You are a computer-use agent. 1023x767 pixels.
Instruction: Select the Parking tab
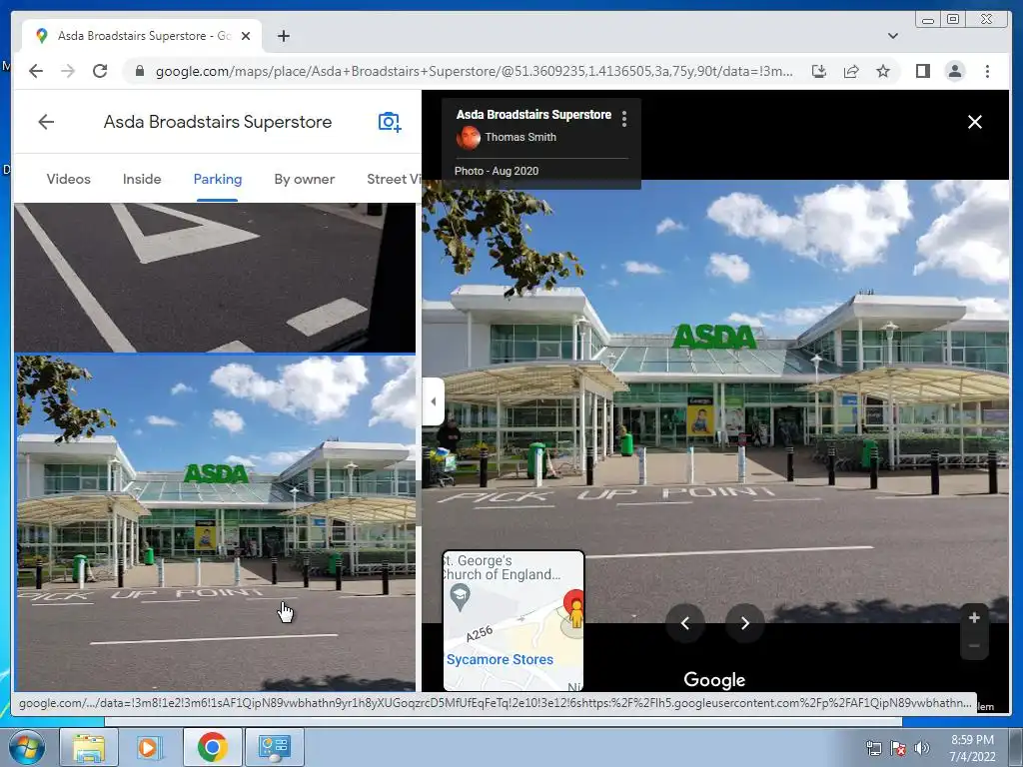pos(217,179)
